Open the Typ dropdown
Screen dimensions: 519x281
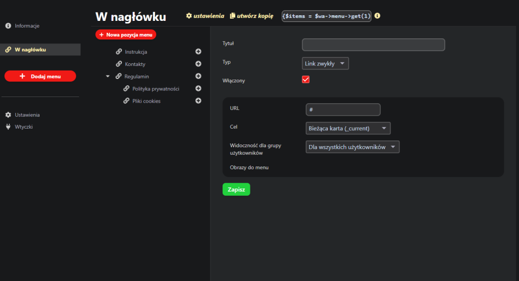(326, 64)
